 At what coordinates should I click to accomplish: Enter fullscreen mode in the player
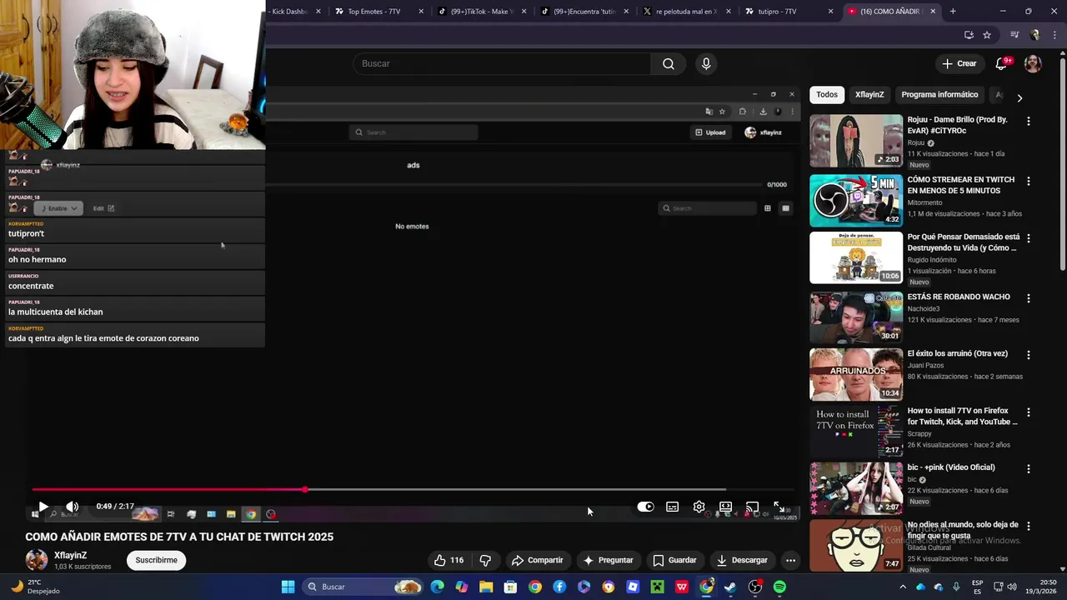tap(779, 507)
